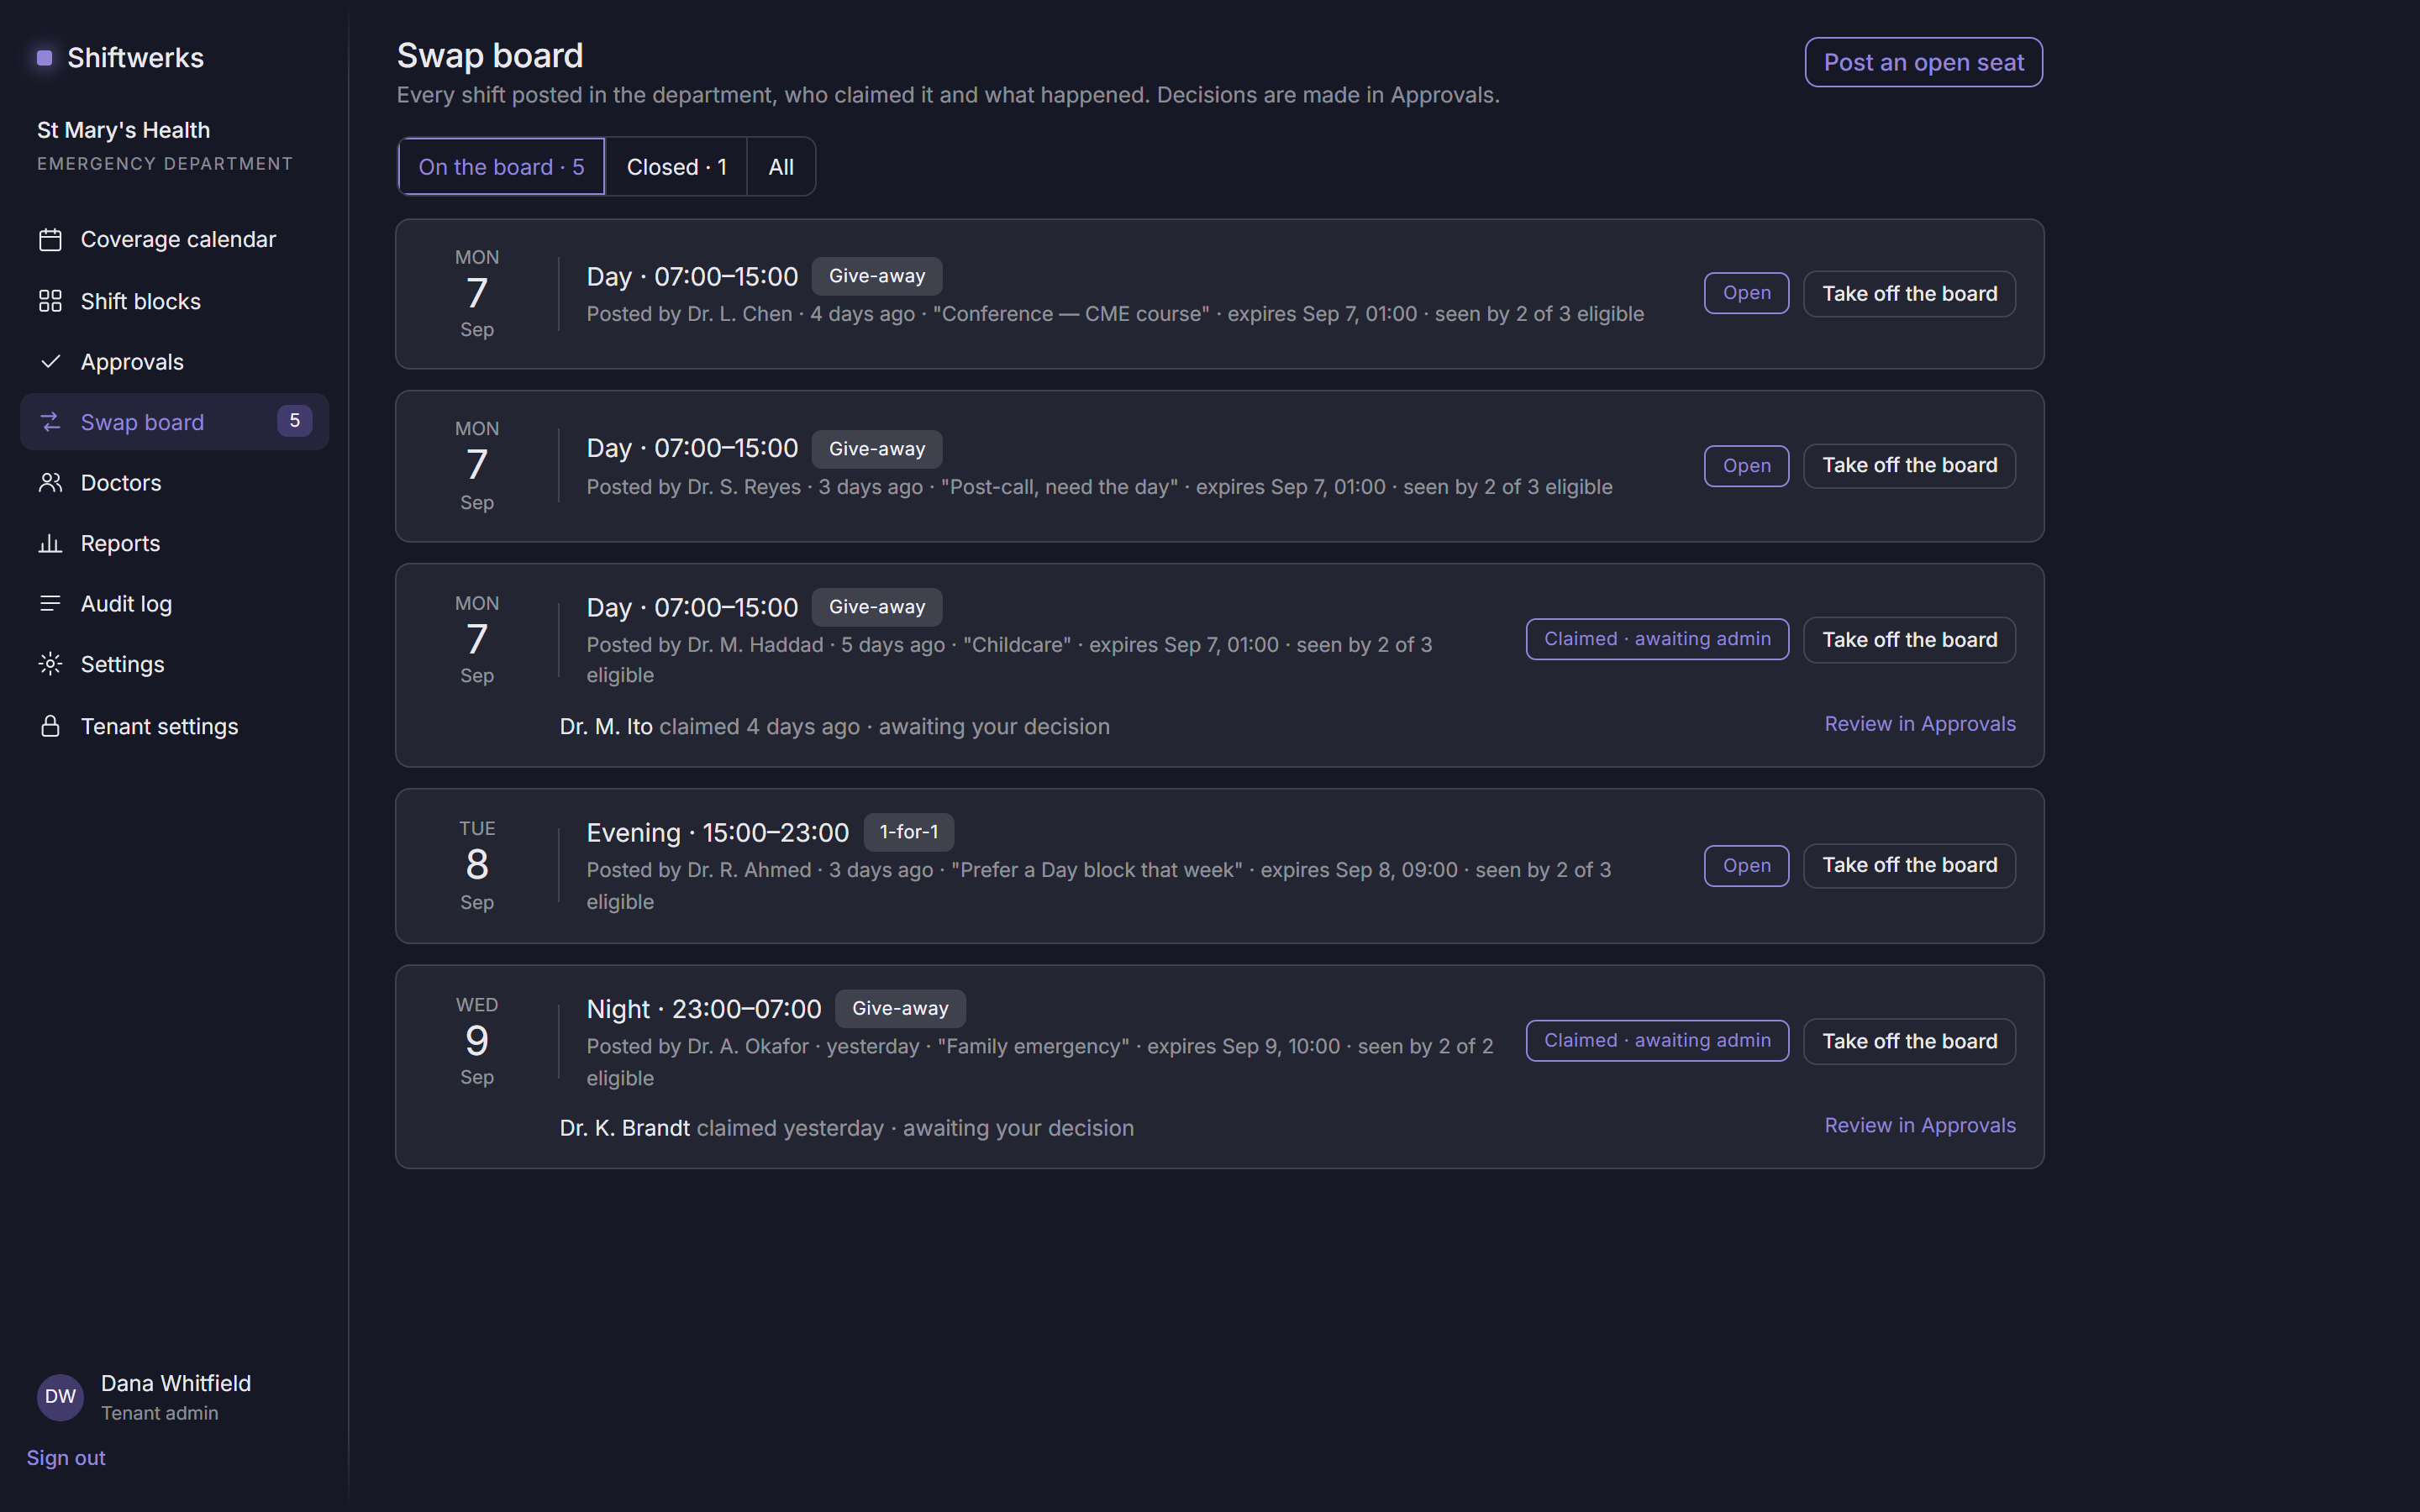Go to Shift blocks page
This screenshot has width=2420, height=1512.
tap(174, 301)
